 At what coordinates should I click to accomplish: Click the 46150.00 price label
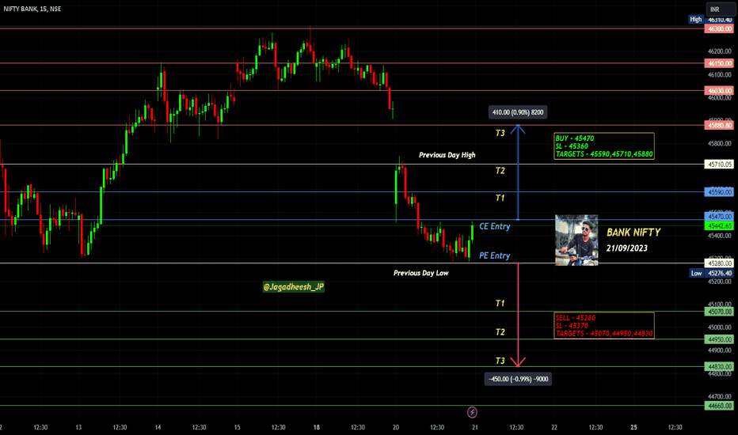coord(719,63)
